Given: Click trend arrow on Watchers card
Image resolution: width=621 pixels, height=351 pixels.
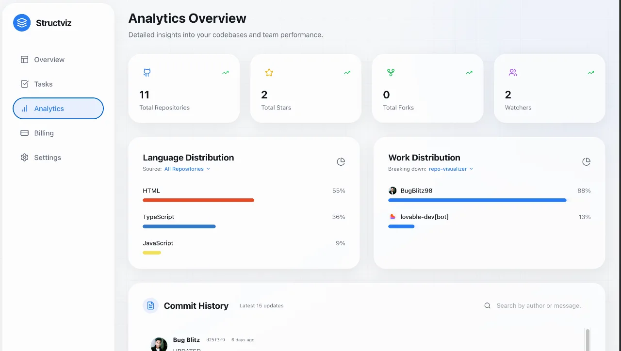Looking at the screenshot, I should tap(590, 73).
